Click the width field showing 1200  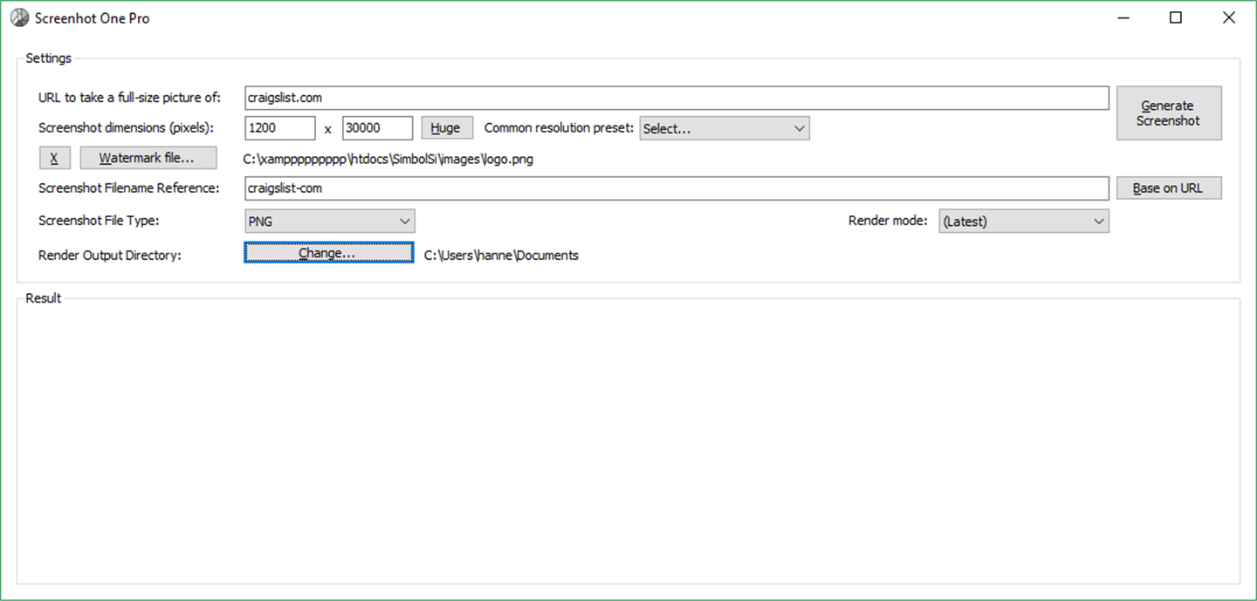[279, 128]
